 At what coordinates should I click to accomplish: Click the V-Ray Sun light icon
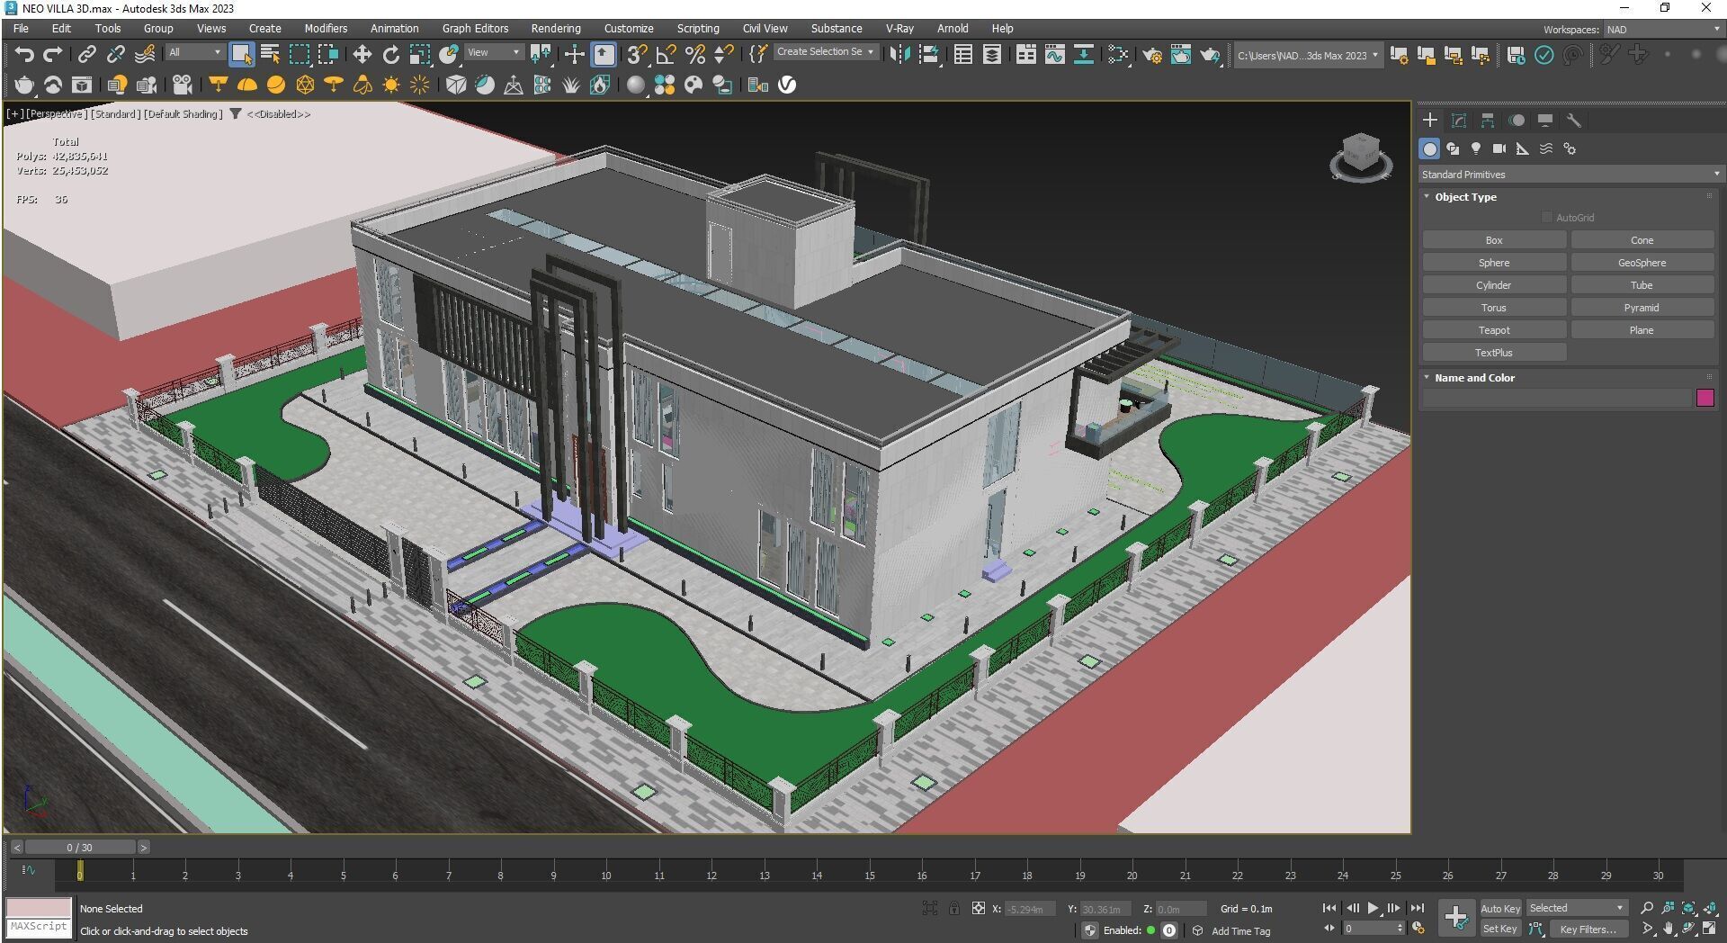390,85
